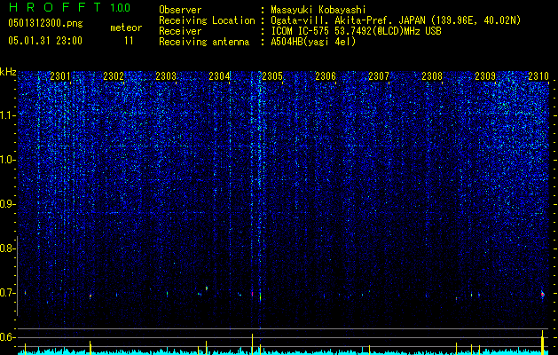Click the 0.7 kHz axis label
The height and width of the screenshot is (355, 558).
coord(8,293)
